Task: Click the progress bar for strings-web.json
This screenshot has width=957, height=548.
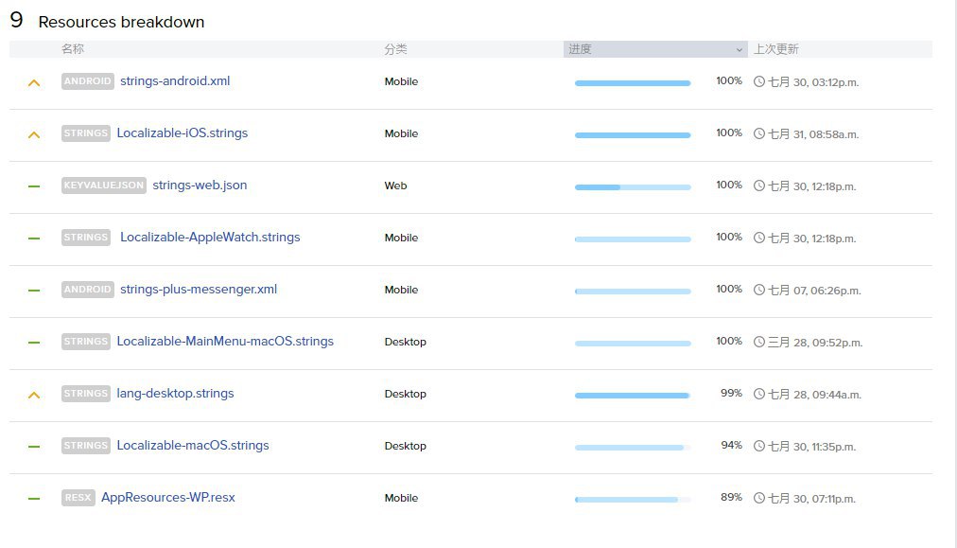Action: tap(633, 187)
